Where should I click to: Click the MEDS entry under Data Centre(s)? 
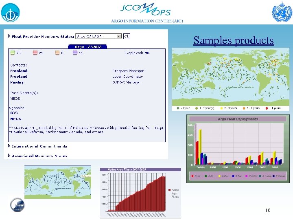coord(15,99)
